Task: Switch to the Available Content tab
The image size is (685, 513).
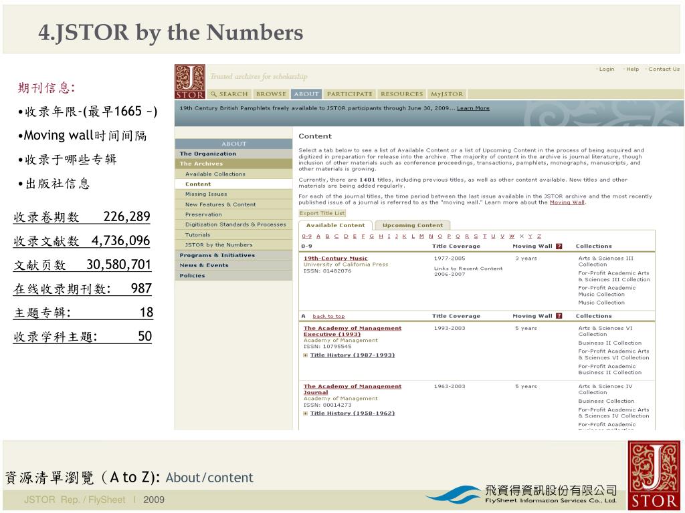Action: click(x=335, y=226)
